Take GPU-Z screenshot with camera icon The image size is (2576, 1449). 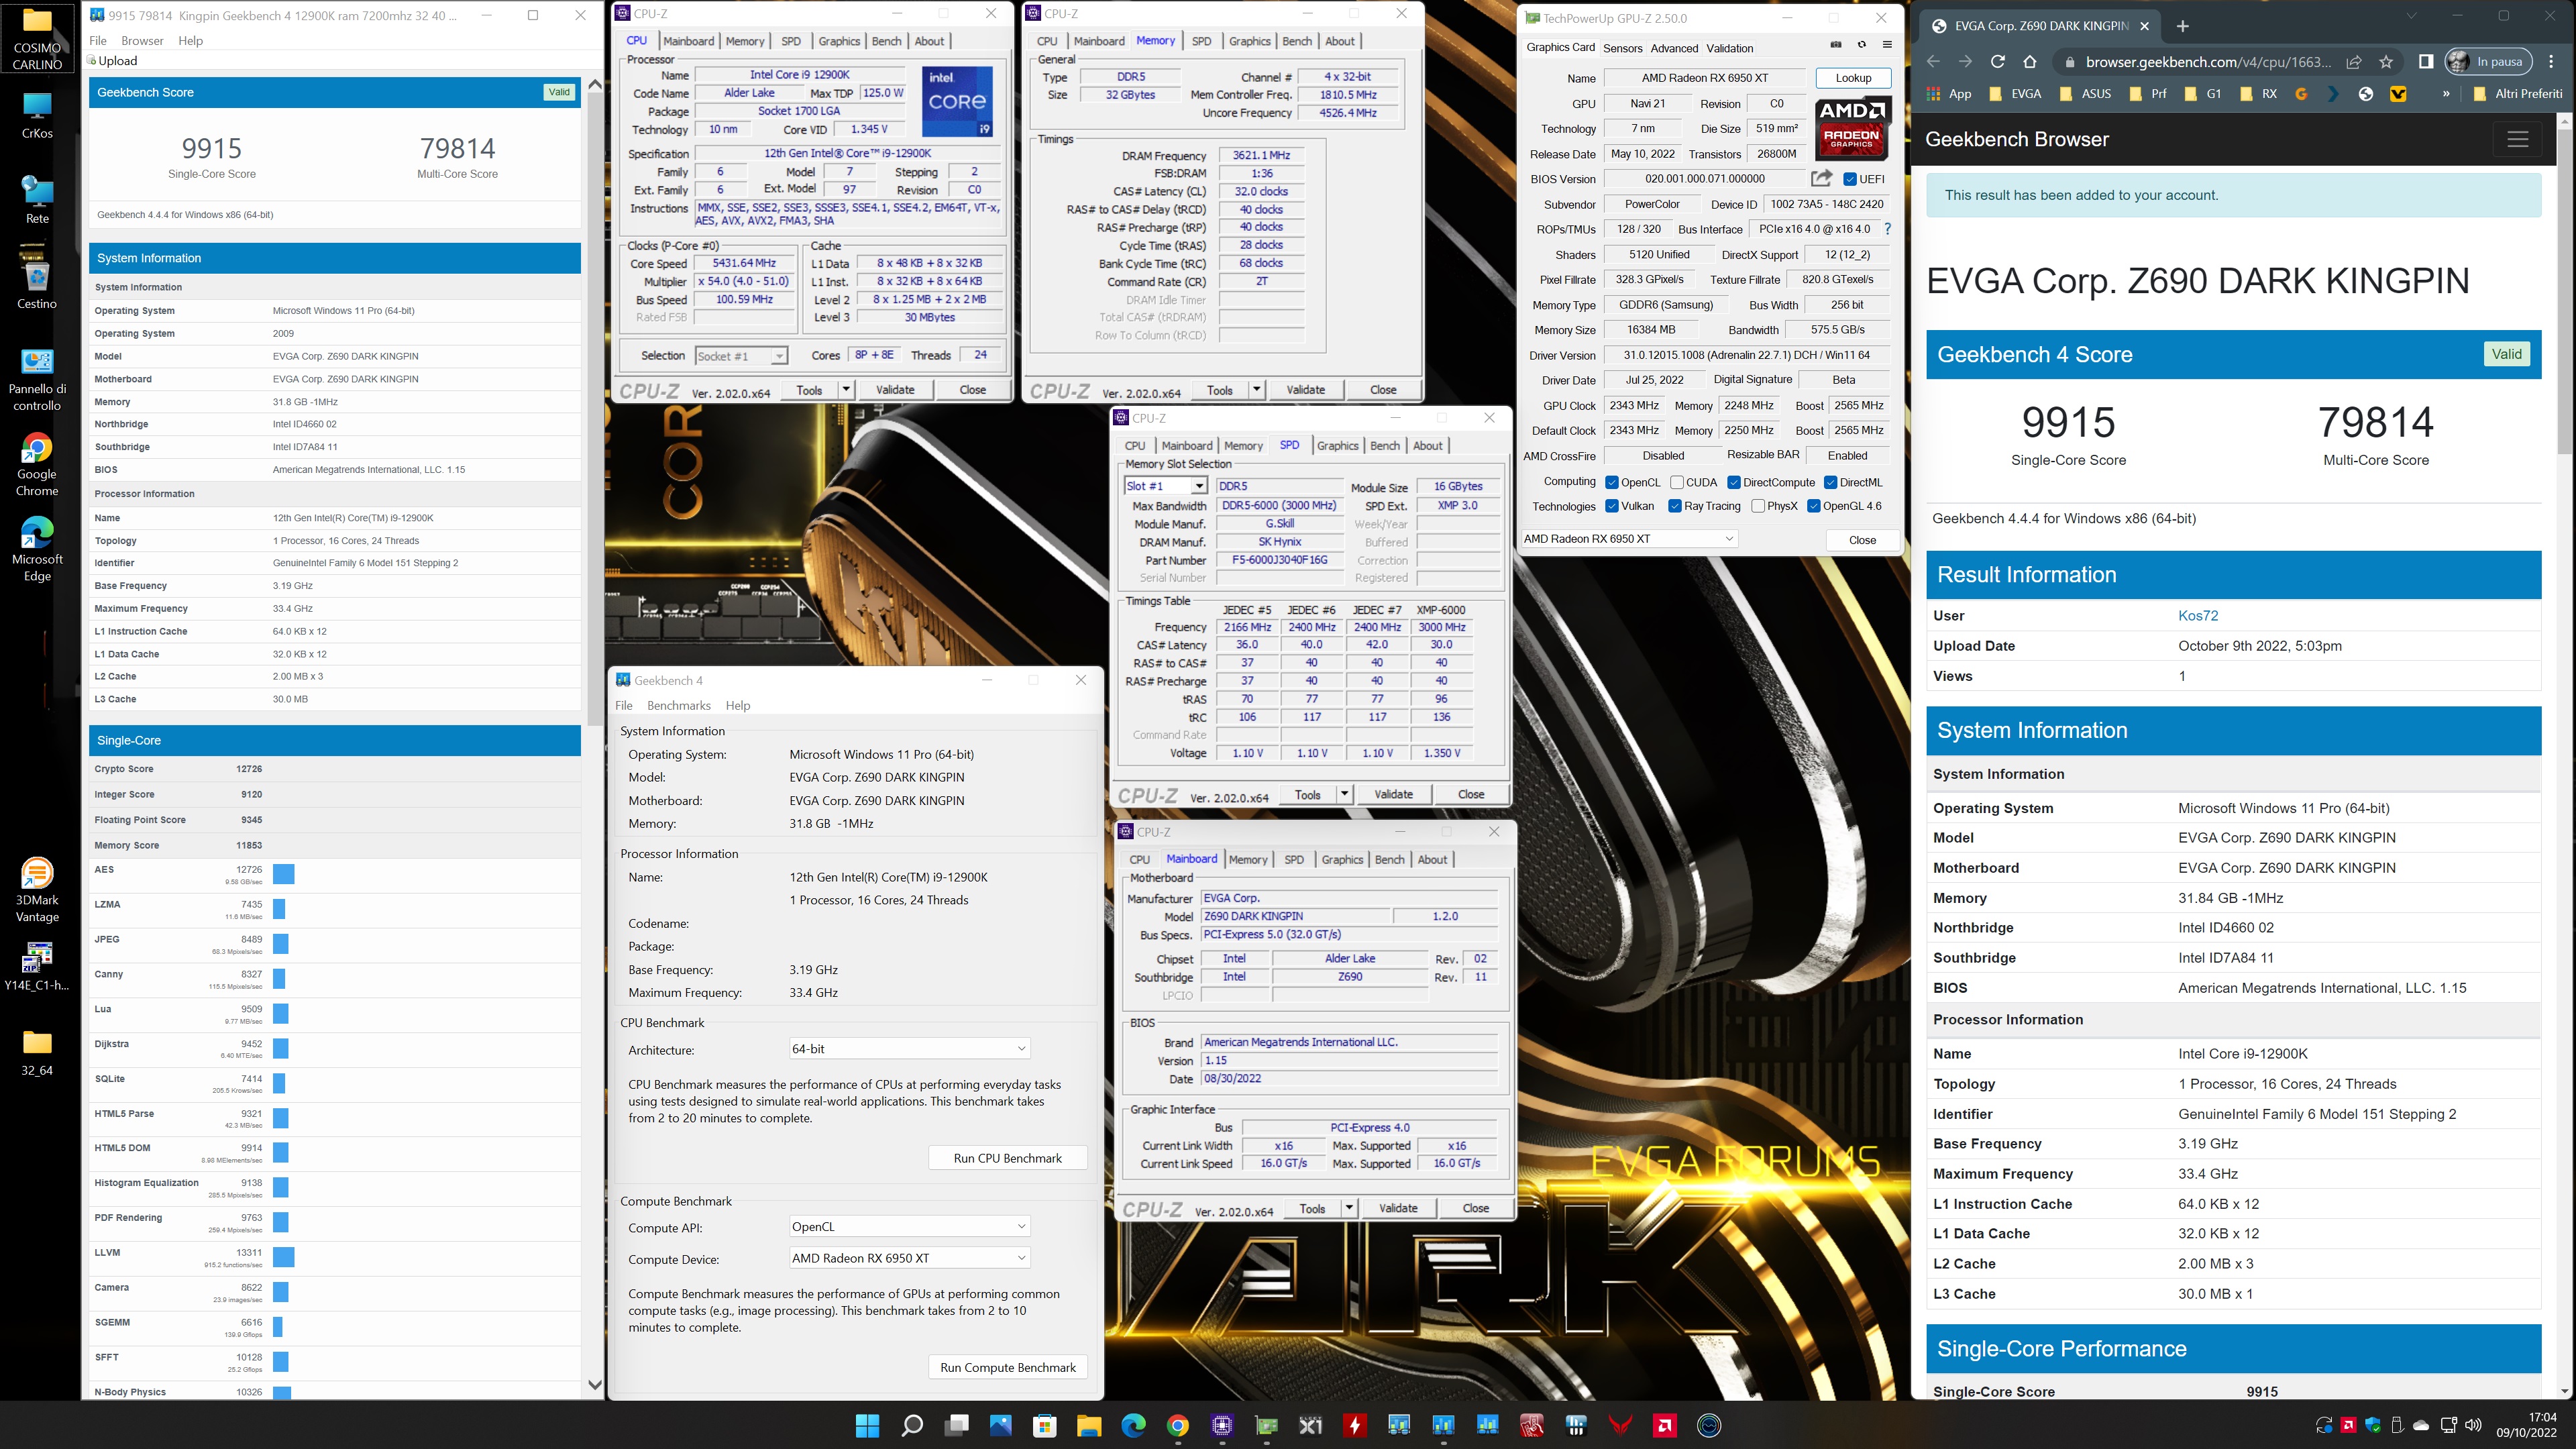(1836, 45)
